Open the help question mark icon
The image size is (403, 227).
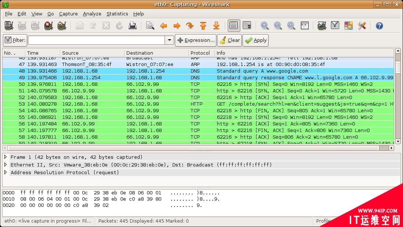379,26
